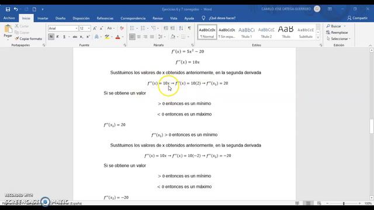Viewport: 374px width, 210px height.
Task: Click Copiar formato button
Action: 29,38
